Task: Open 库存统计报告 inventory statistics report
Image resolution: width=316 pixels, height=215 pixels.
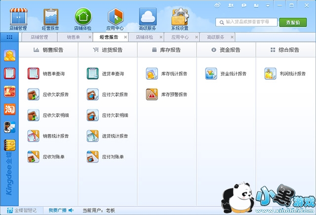Action: click(x=166, y=73)
